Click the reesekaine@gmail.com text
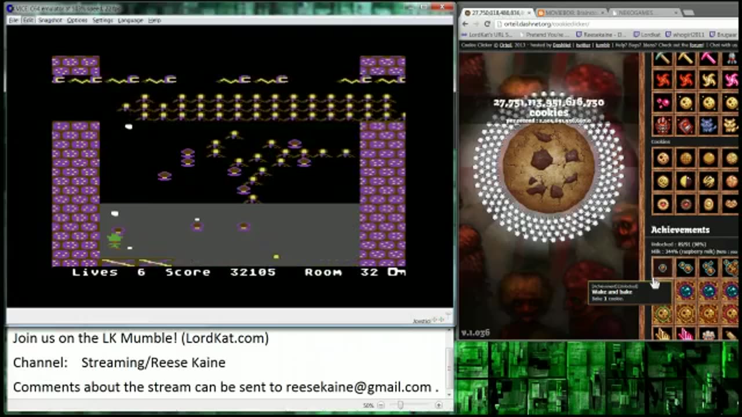This screenshot has width=742, height=417. 359,387
